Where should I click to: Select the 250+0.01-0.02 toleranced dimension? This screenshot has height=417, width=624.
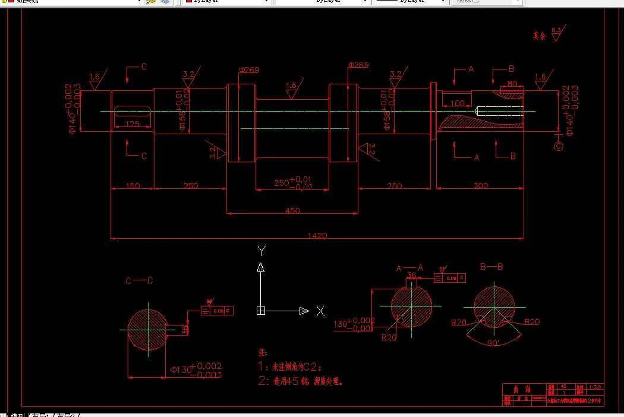click(x=293, y=182)
